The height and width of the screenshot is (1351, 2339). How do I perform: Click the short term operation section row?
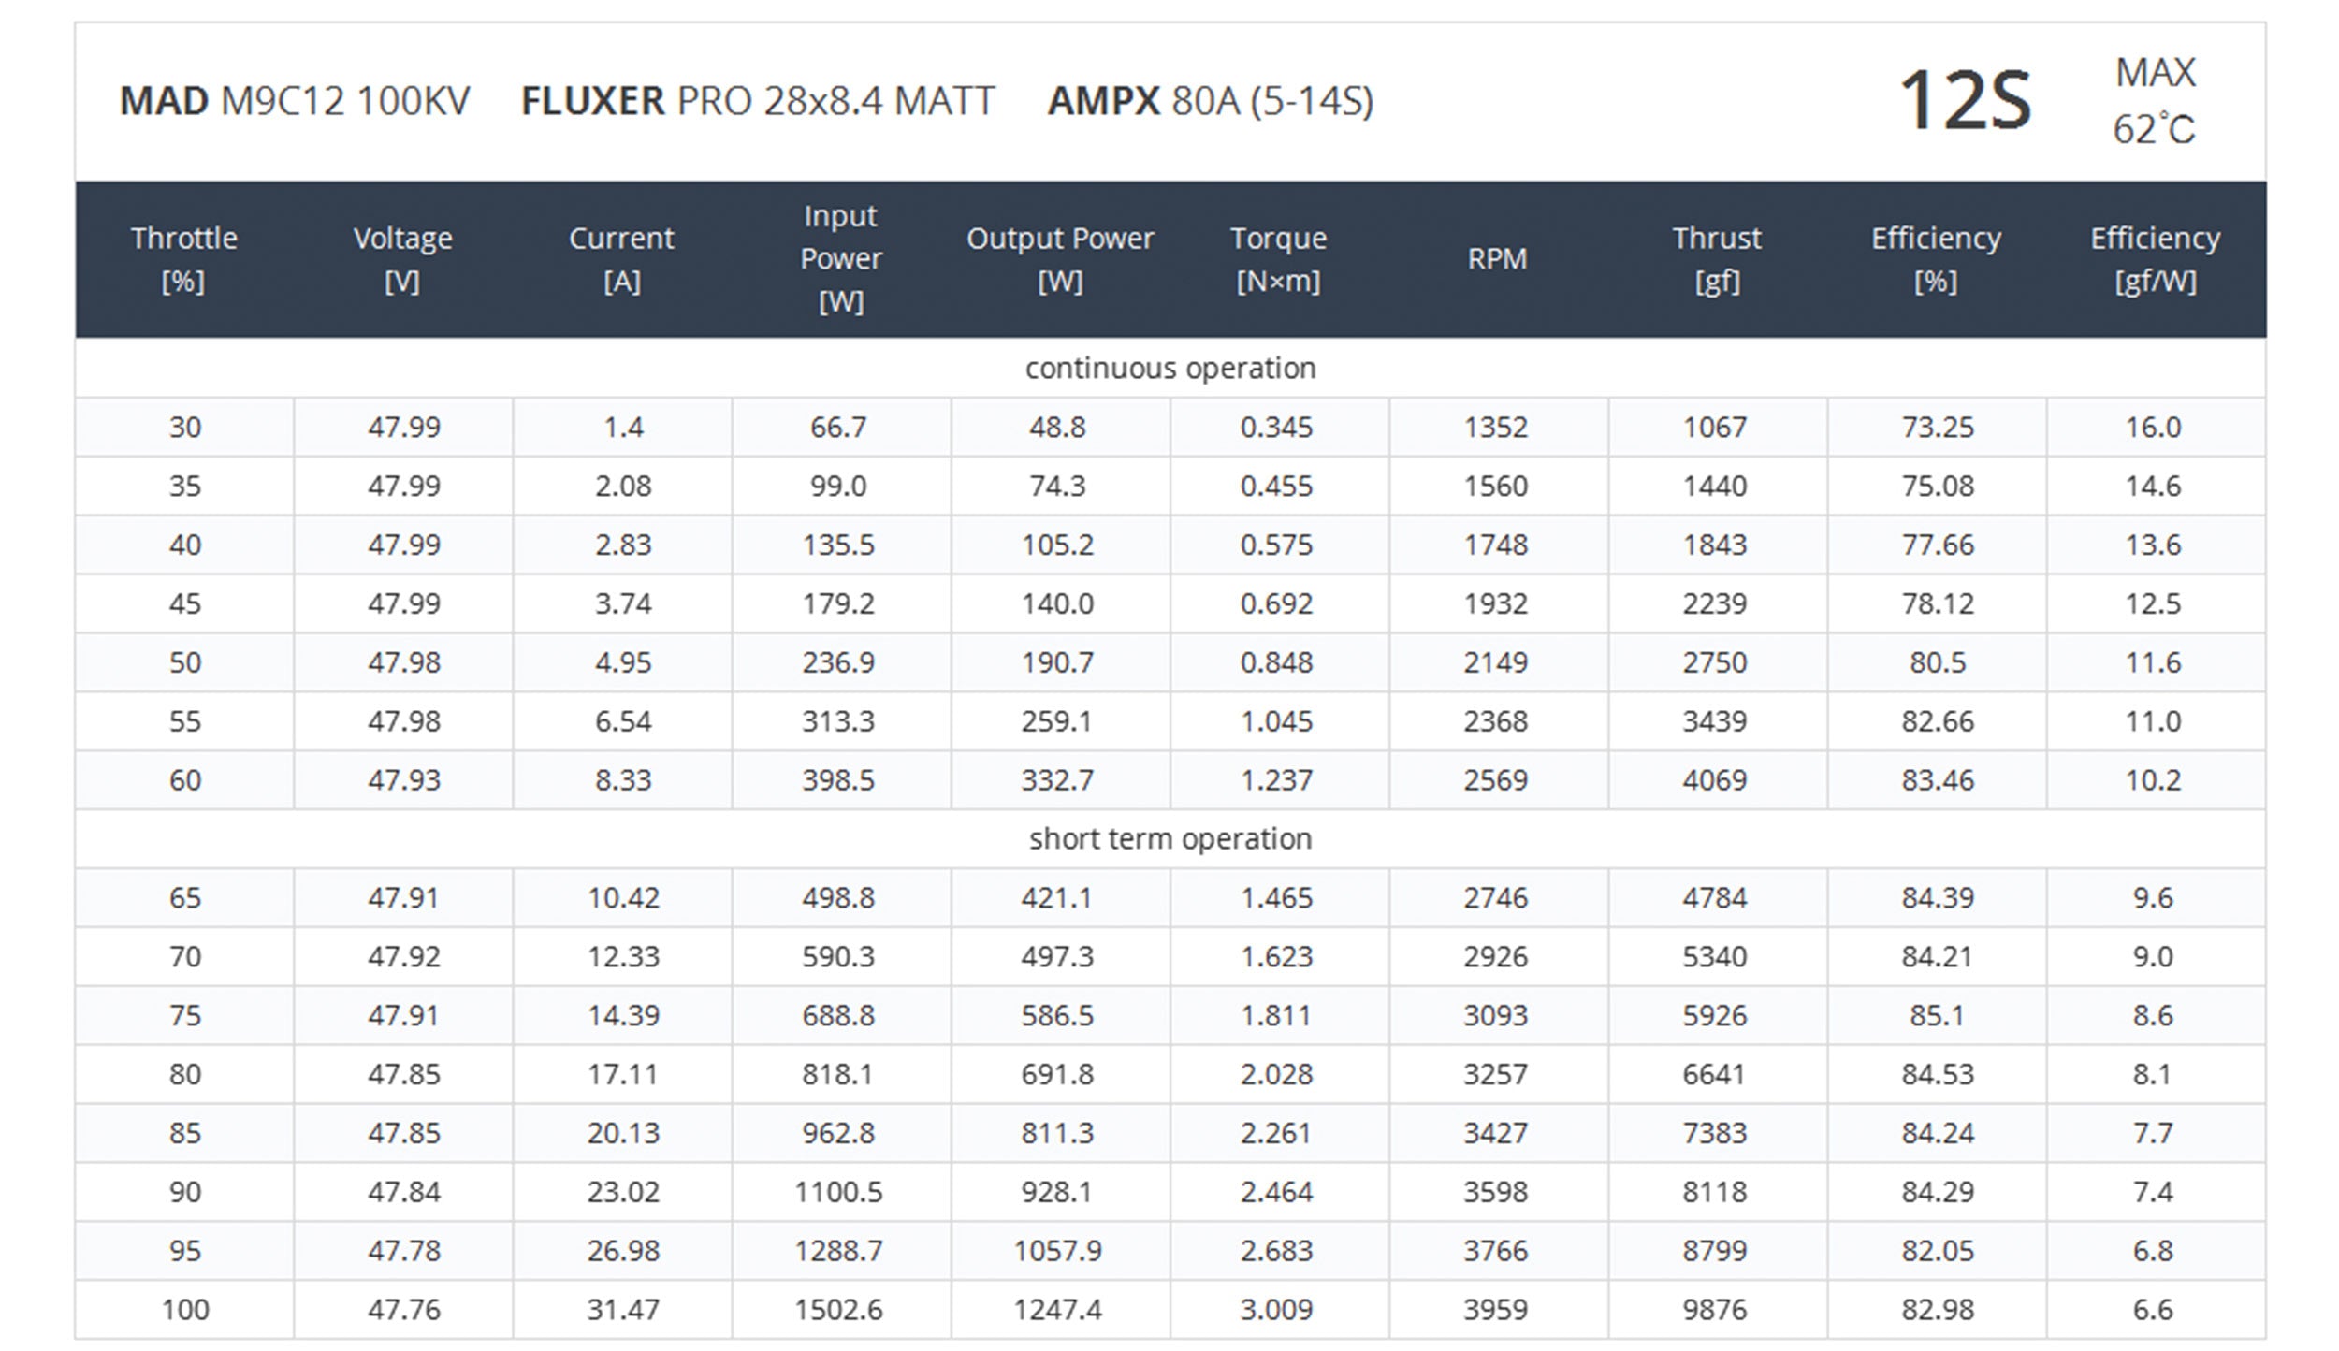pyautogui.click(x=1169, y=839)
